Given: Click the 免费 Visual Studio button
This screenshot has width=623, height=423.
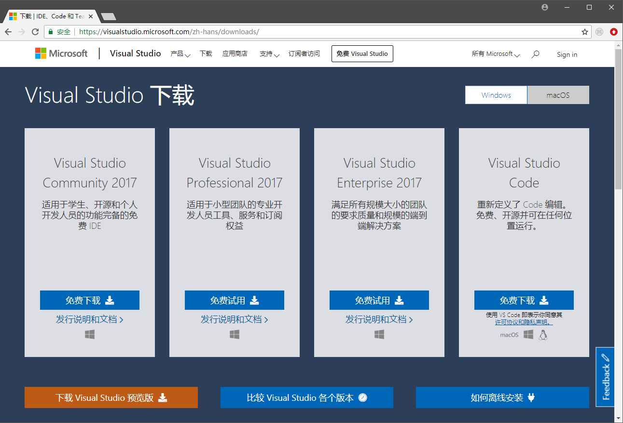Looking at the screenshot, I should 362,54.
